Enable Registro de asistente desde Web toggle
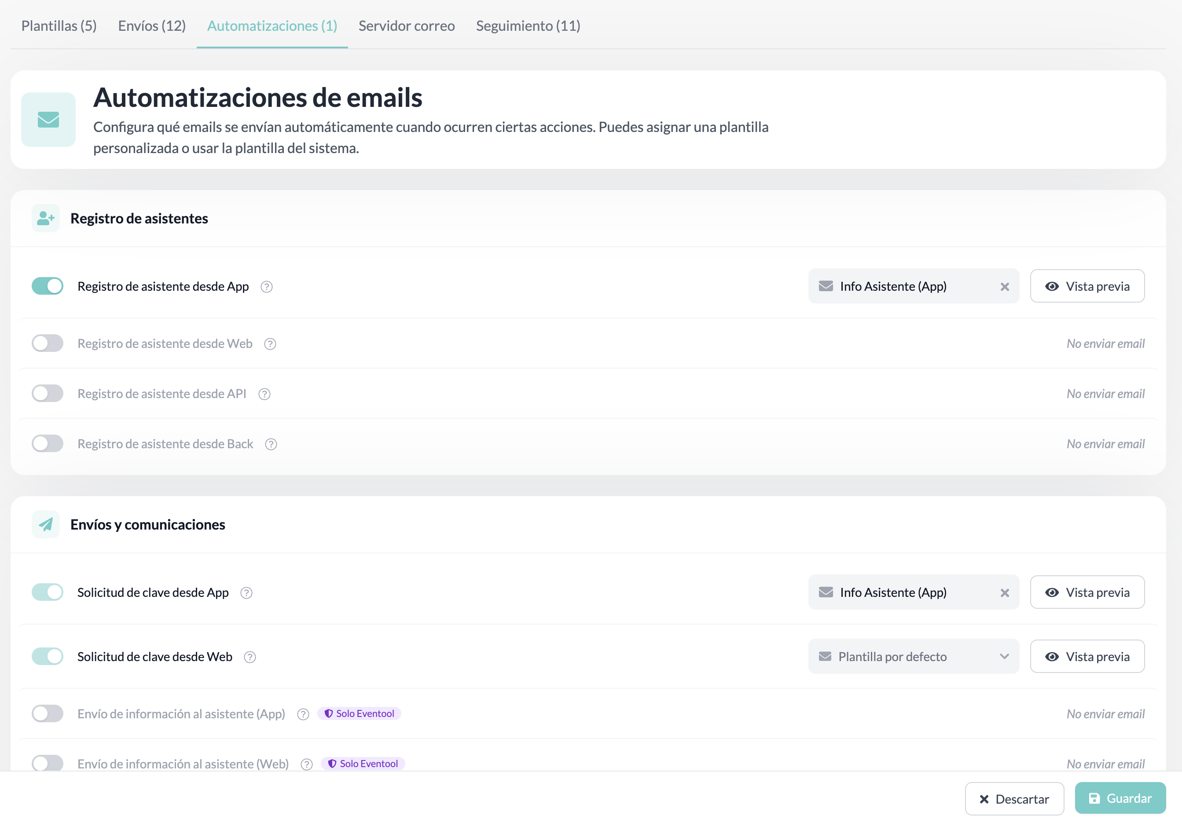Screen dimensions: 1182x819 pyautogui.click(x=48, y=343)
